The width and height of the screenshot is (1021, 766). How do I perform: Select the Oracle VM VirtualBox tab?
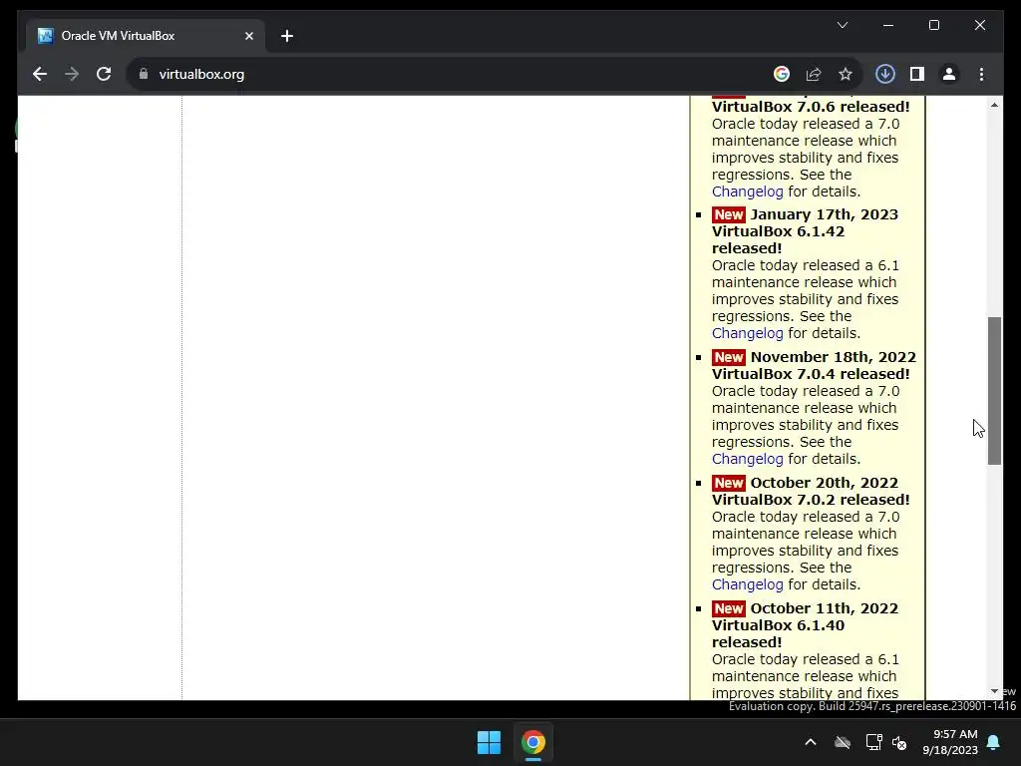tap(146, 36)
